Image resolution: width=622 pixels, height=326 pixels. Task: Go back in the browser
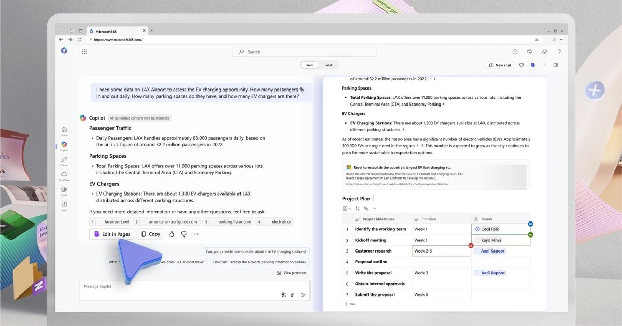point(61,40)
